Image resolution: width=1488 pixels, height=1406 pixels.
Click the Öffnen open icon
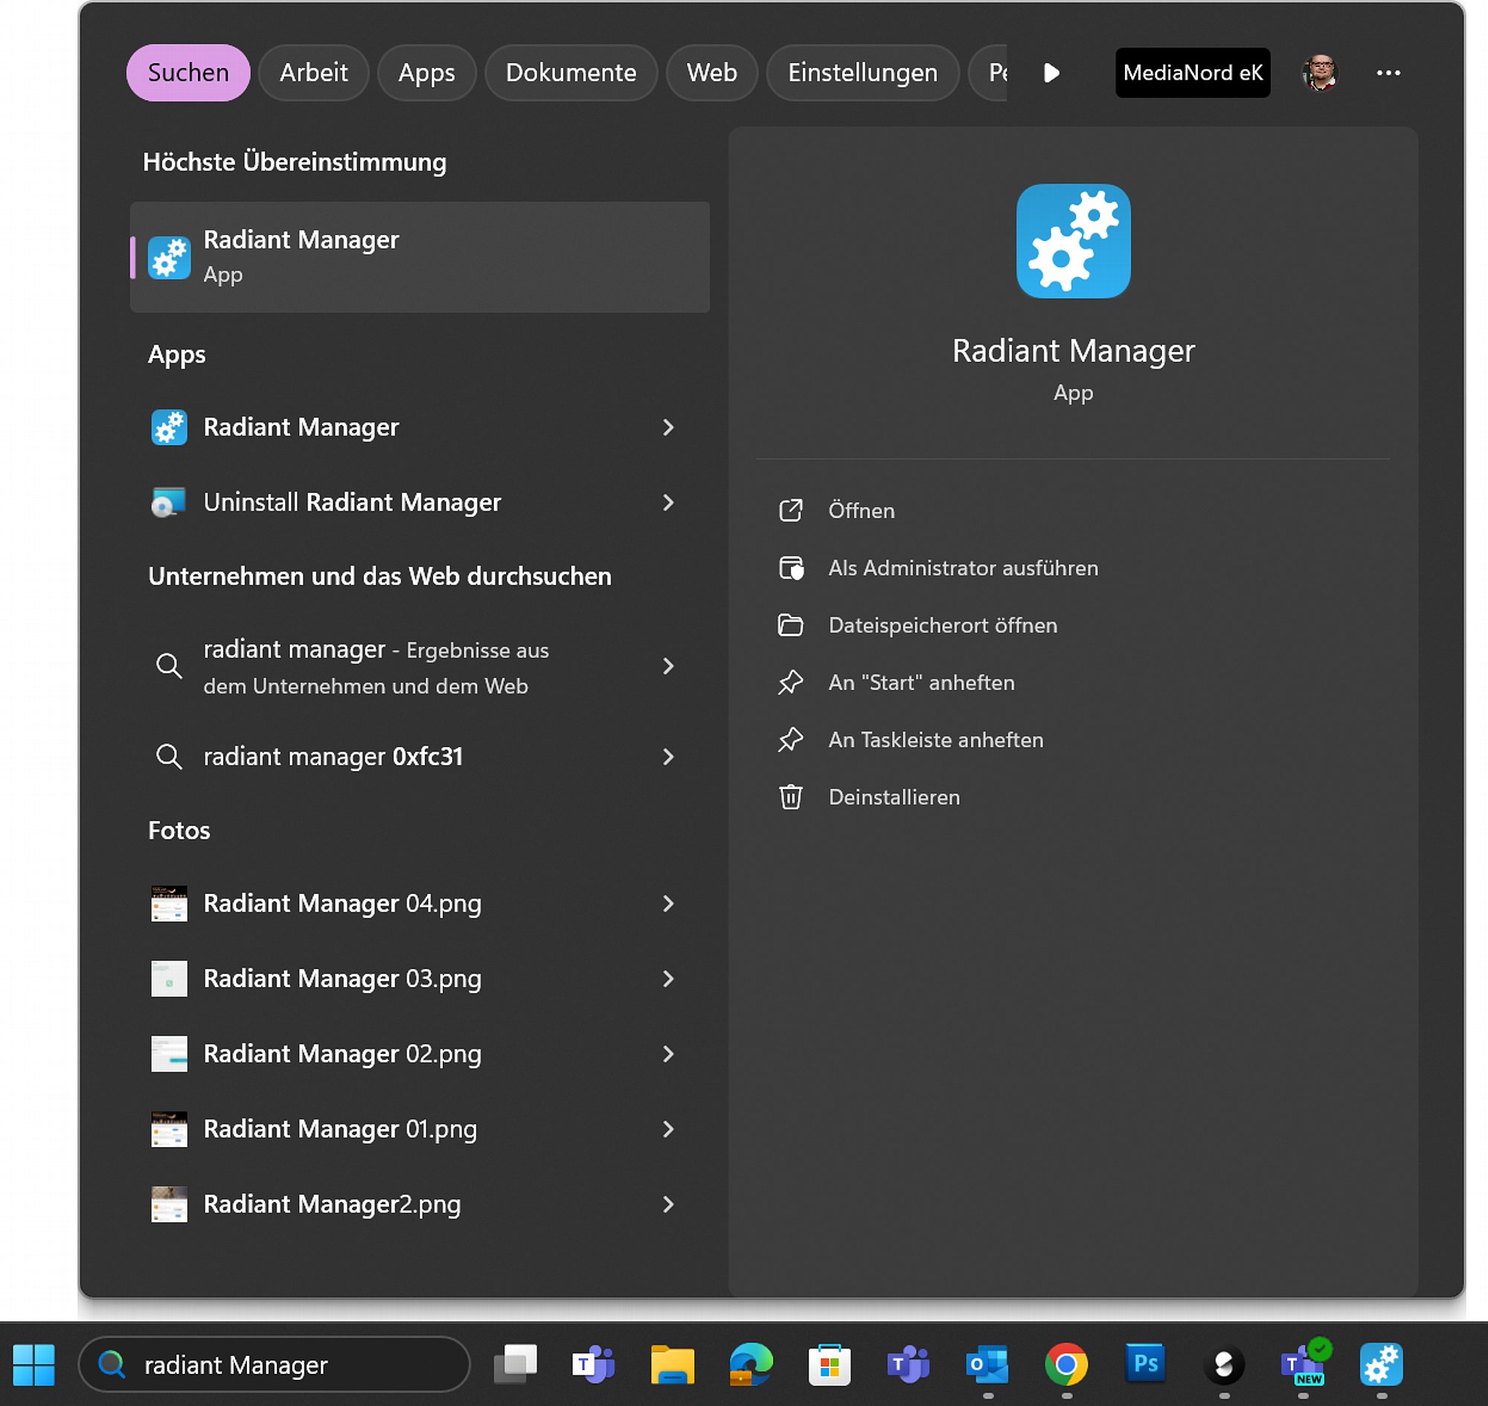point(790,511)
